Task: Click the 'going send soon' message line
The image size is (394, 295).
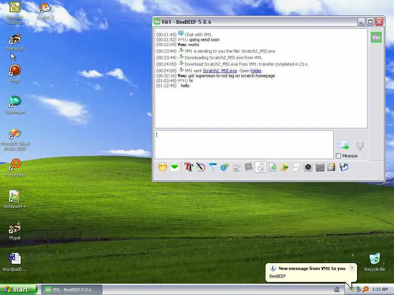Action: click(188, 40)
